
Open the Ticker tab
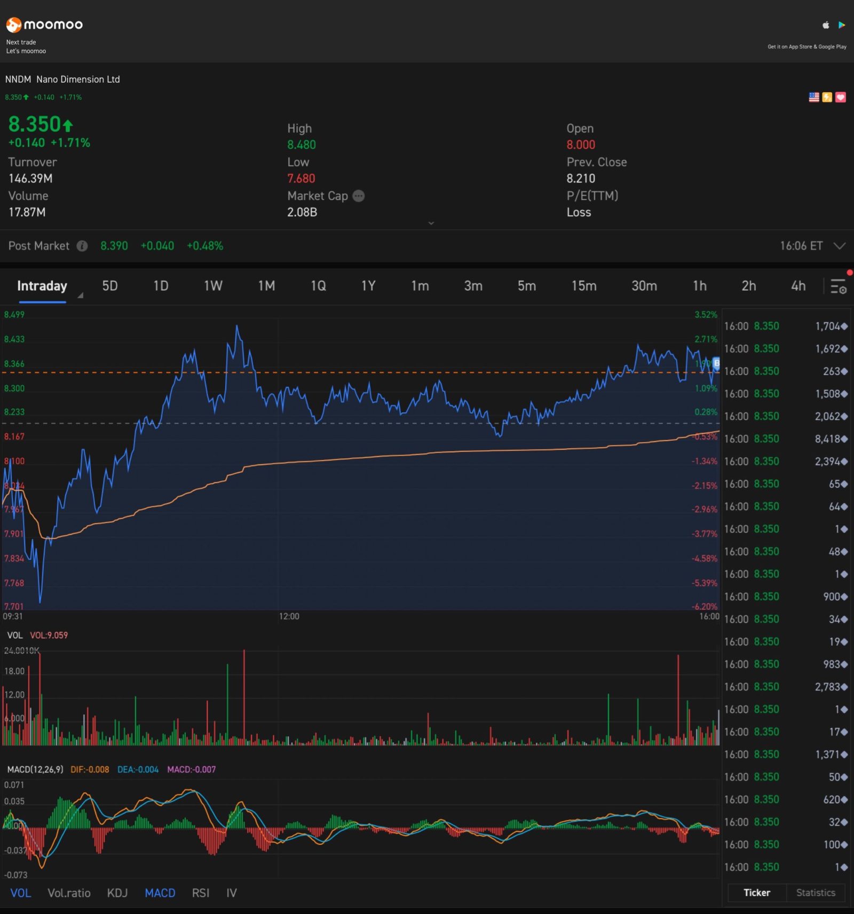(x=757, y=893)
